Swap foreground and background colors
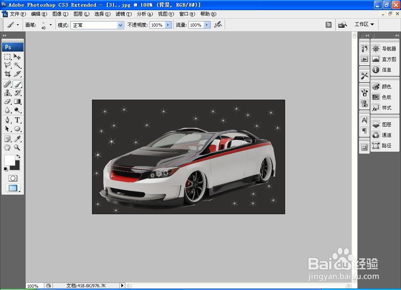Image resolution: width=401 pixels, height=290 pixels. pyautogui.click(x=18, y=156)
